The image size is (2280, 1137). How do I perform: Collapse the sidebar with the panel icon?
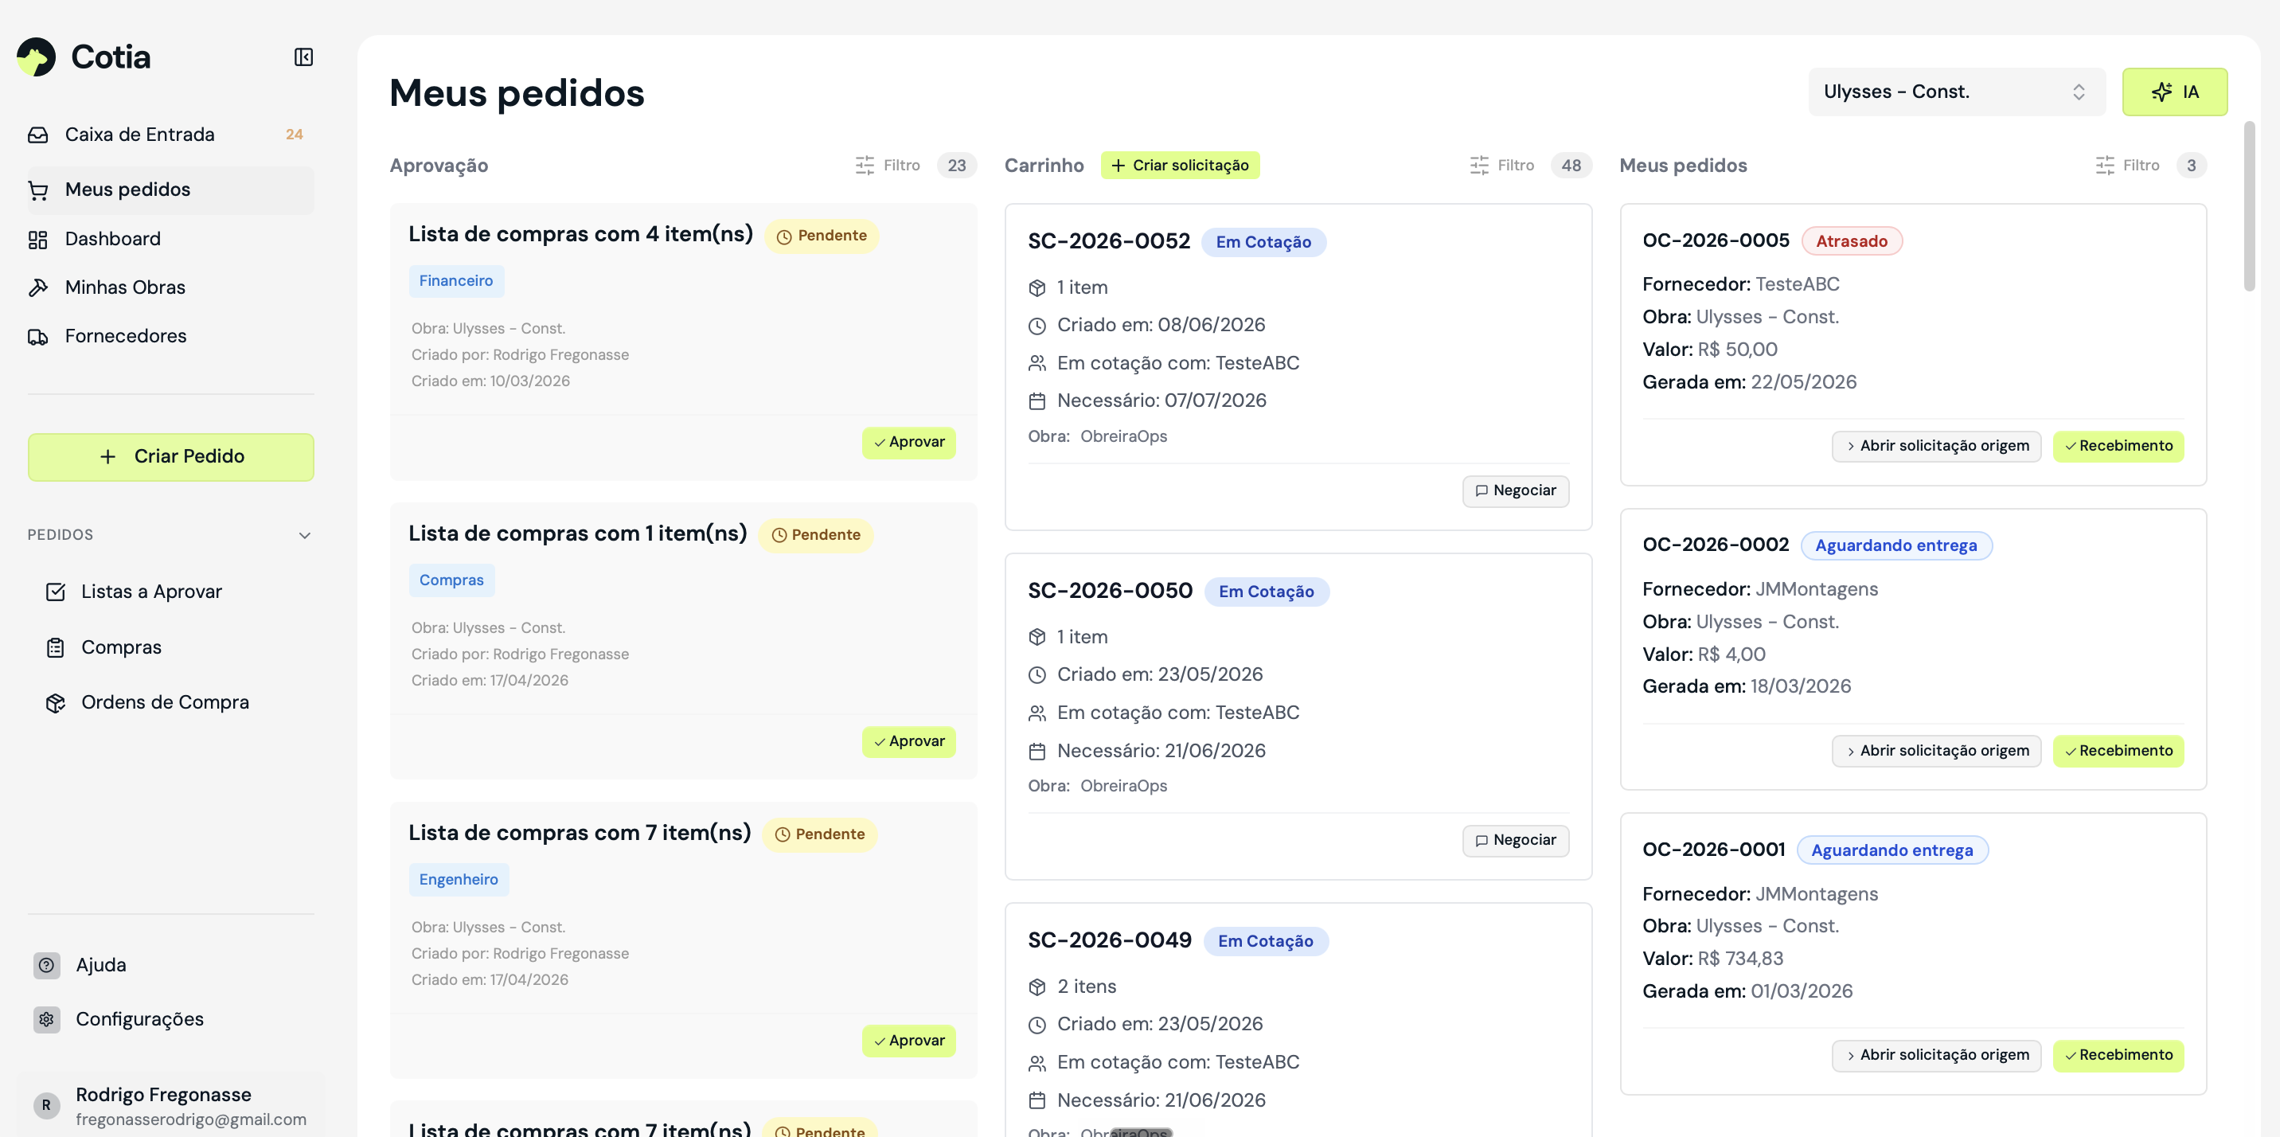pos(303,57)
